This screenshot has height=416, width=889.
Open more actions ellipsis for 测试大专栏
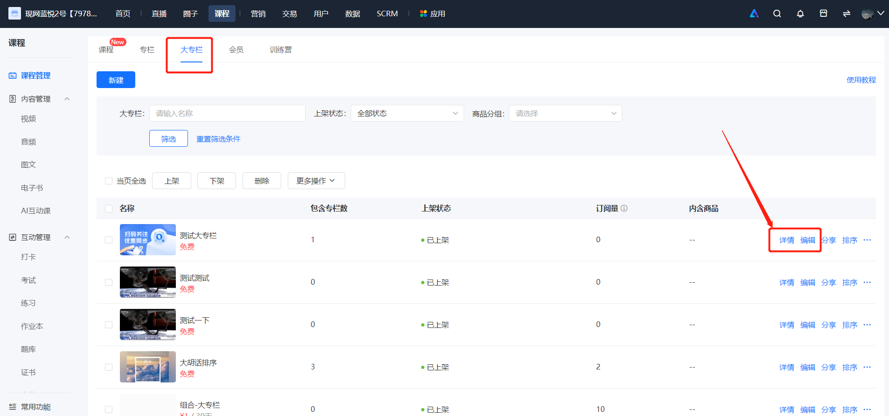[x=867, y=240]
